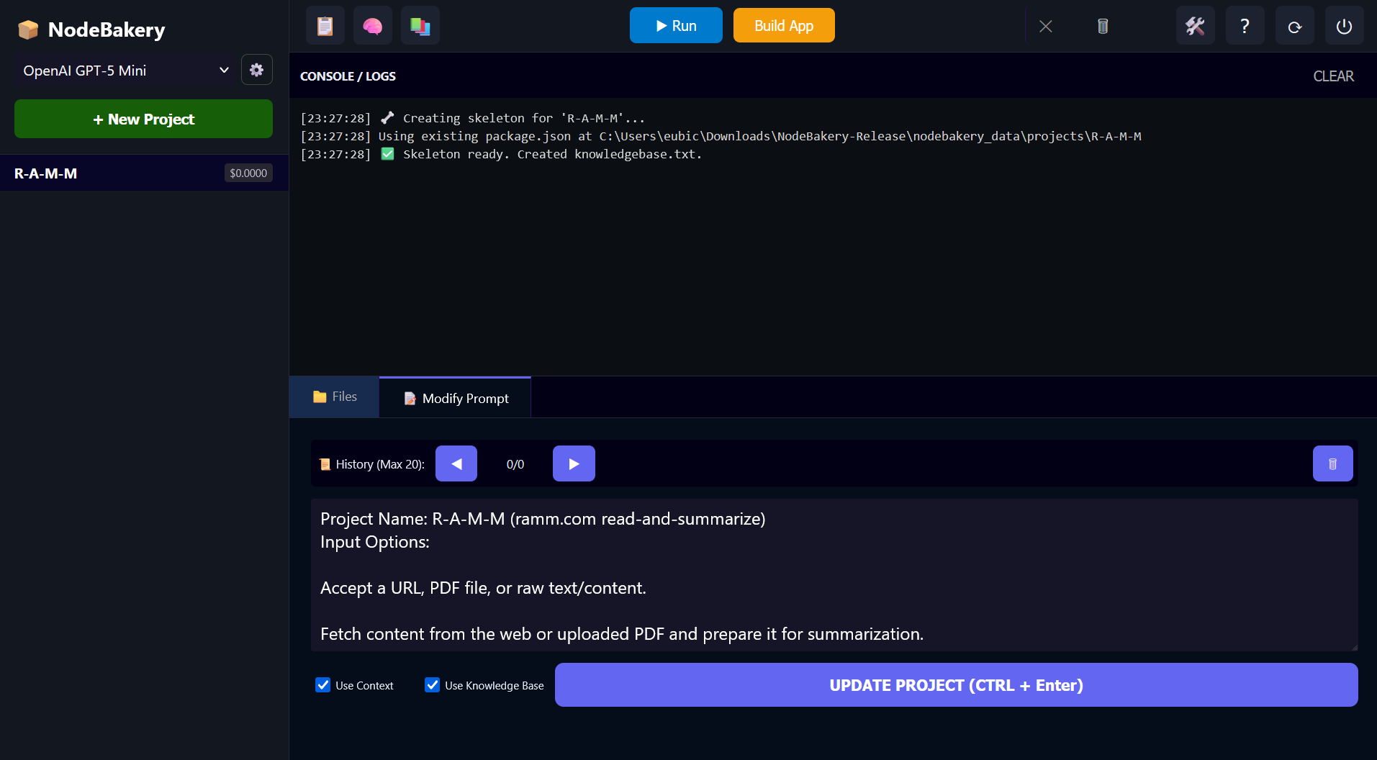Click the clipboard icon in the top toolbar
The height and width of the screenshot is (760, 1377).
[x=325, y=26]
